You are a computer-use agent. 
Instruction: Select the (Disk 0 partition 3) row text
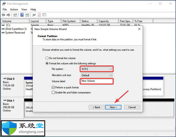[x=16, y=29]
